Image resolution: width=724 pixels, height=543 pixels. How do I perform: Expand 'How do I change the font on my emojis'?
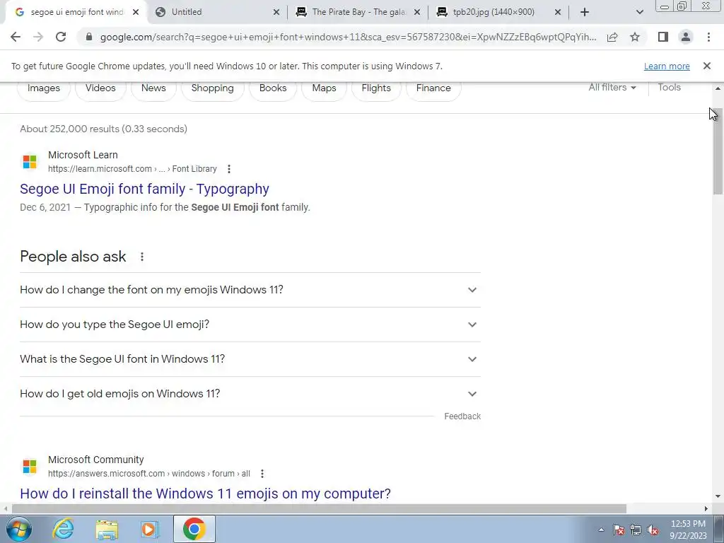click(250, 290)
